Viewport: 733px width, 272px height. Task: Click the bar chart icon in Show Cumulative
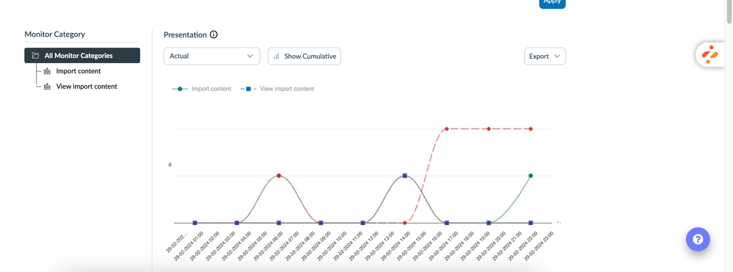277,56
